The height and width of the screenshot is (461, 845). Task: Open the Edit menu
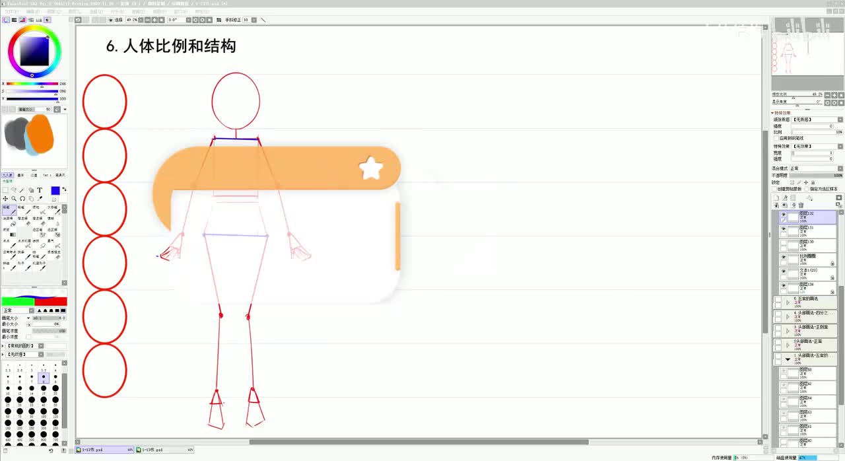(32, 11)
